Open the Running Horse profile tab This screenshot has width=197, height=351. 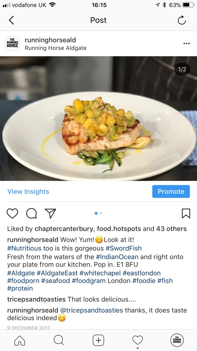pos(177,340)
